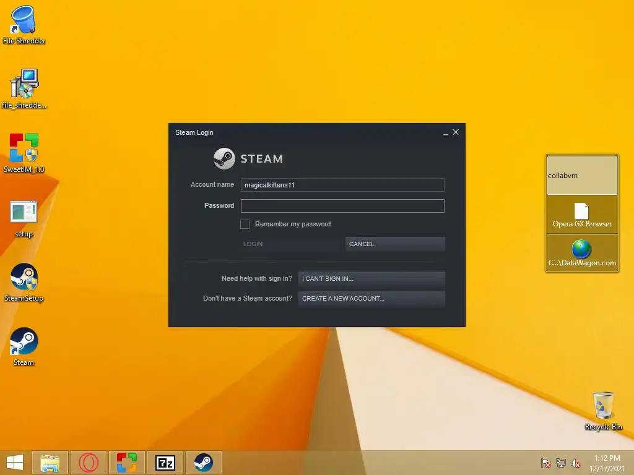Click the Steam Login title text
This screenshot has height=475, width=634.
(194, 132)
